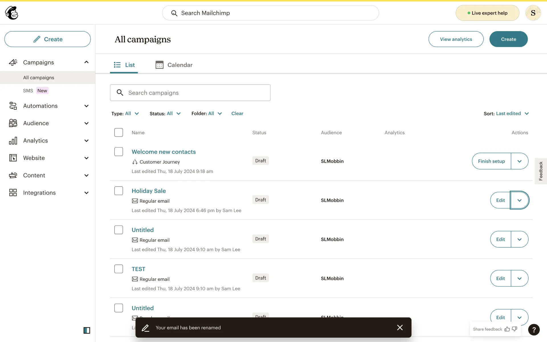This screenshot has width=547, height=342.
Task: Click the Mailchimp Freddie logo icon
Action: click(x=12, y=13)
